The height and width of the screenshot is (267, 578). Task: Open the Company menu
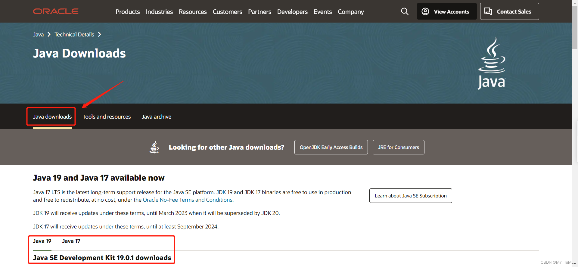[351, 12]
